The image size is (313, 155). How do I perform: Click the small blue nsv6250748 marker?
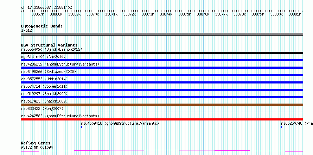282,127
